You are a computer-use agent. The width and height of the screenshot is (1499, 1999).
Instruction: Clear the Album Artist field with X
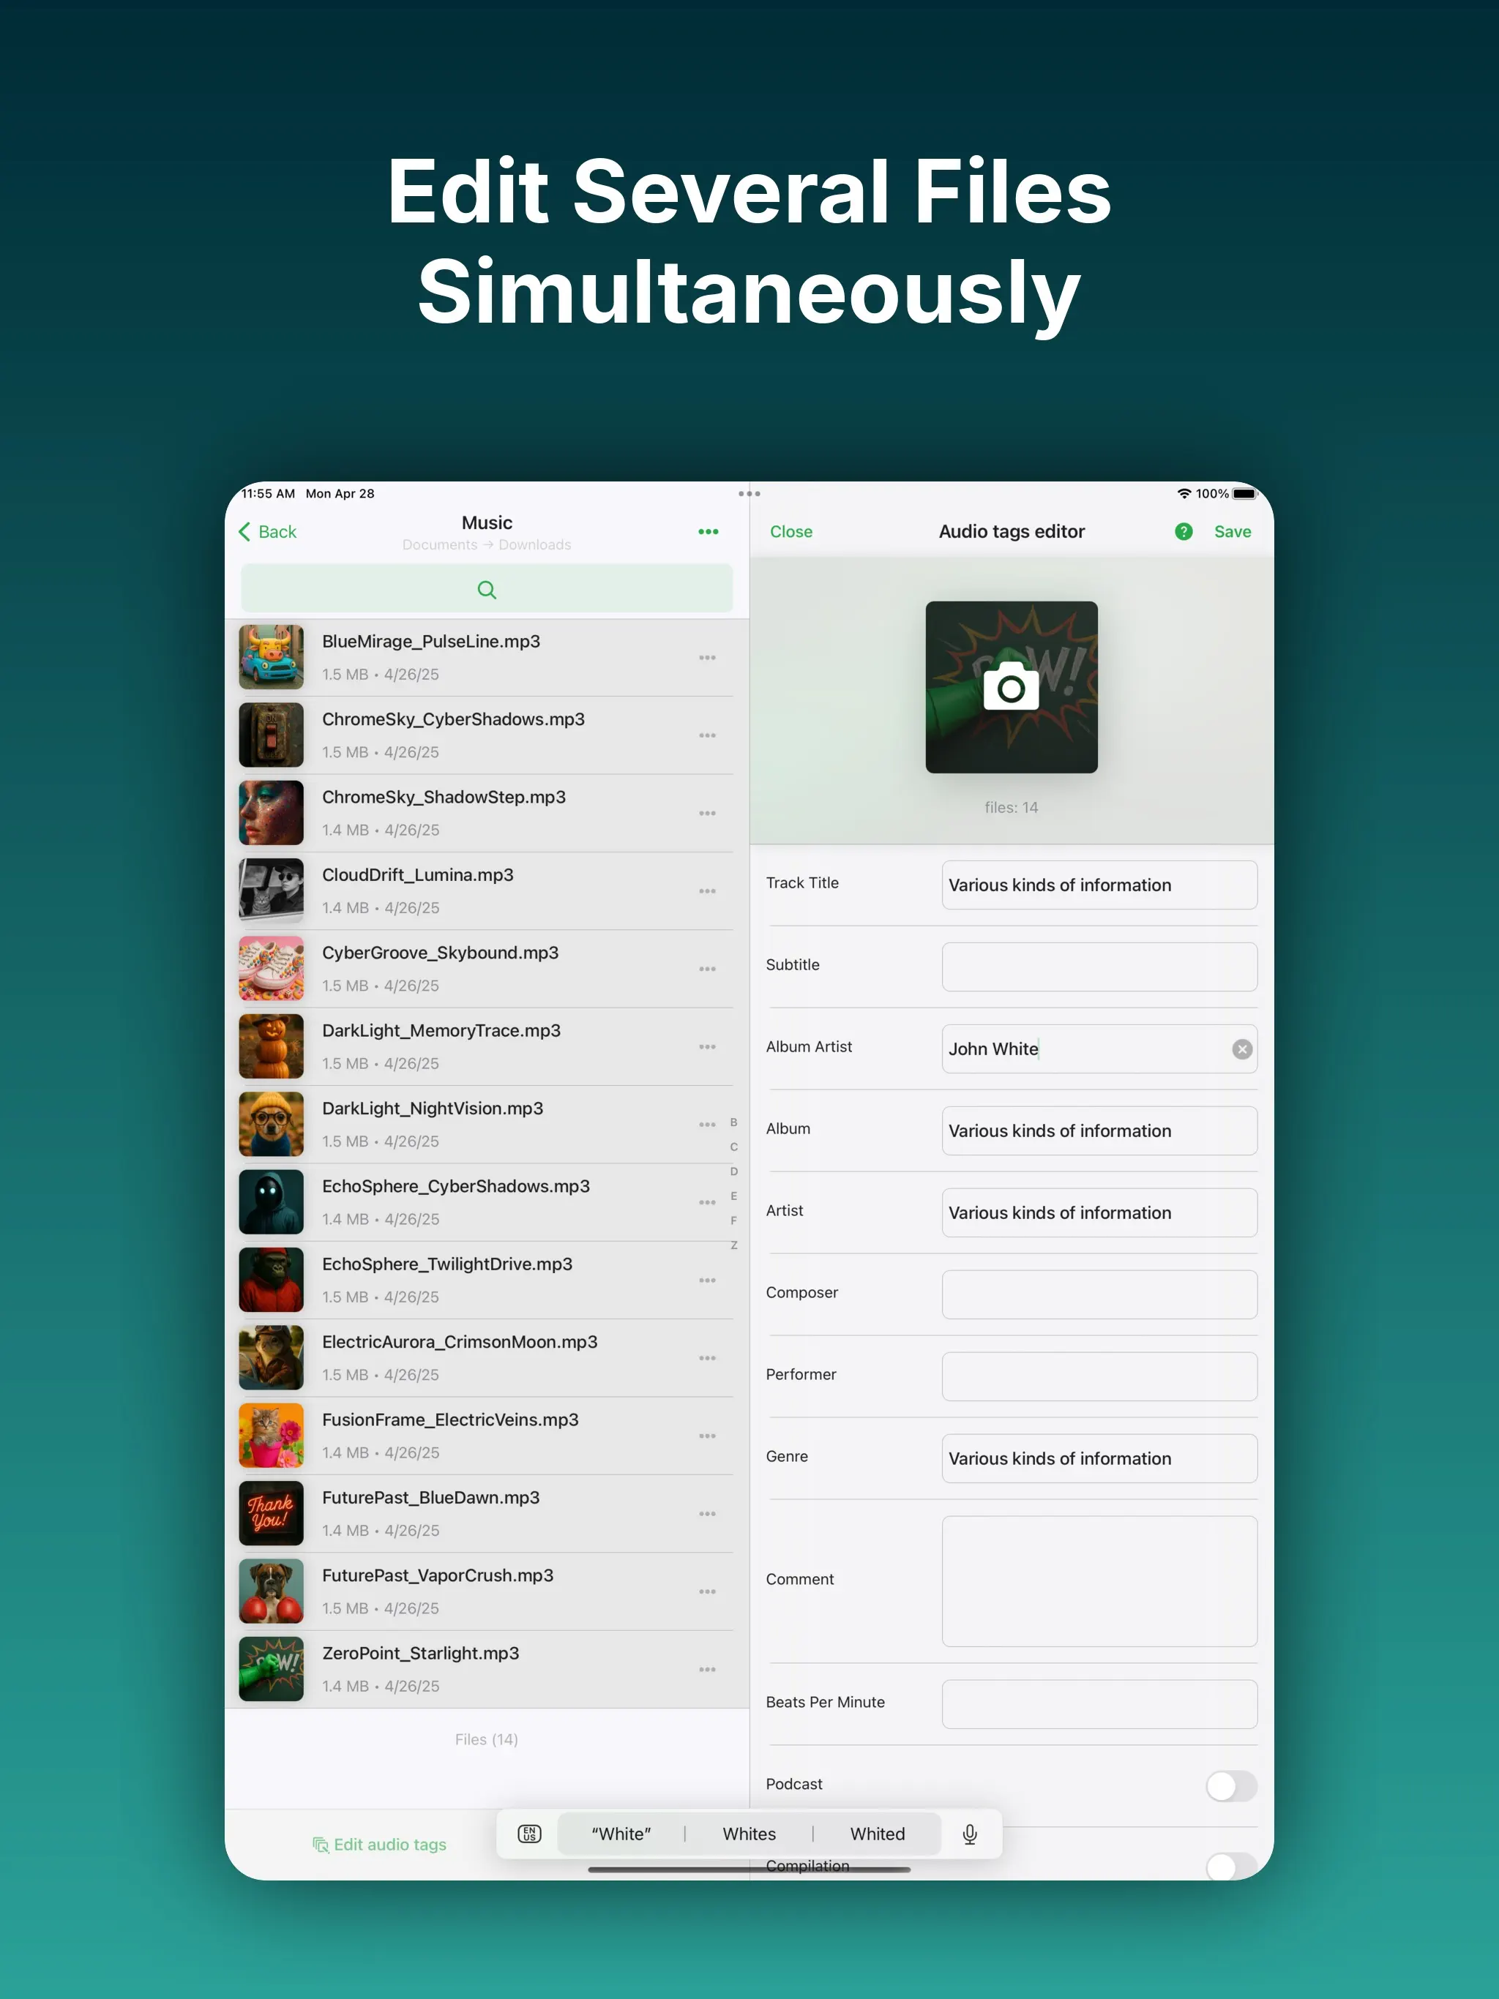coord(1241,1049)
